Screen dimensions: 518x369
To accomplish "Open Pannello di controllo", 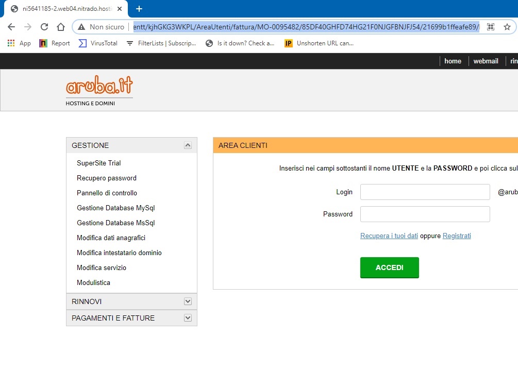I will click(107, 193).
